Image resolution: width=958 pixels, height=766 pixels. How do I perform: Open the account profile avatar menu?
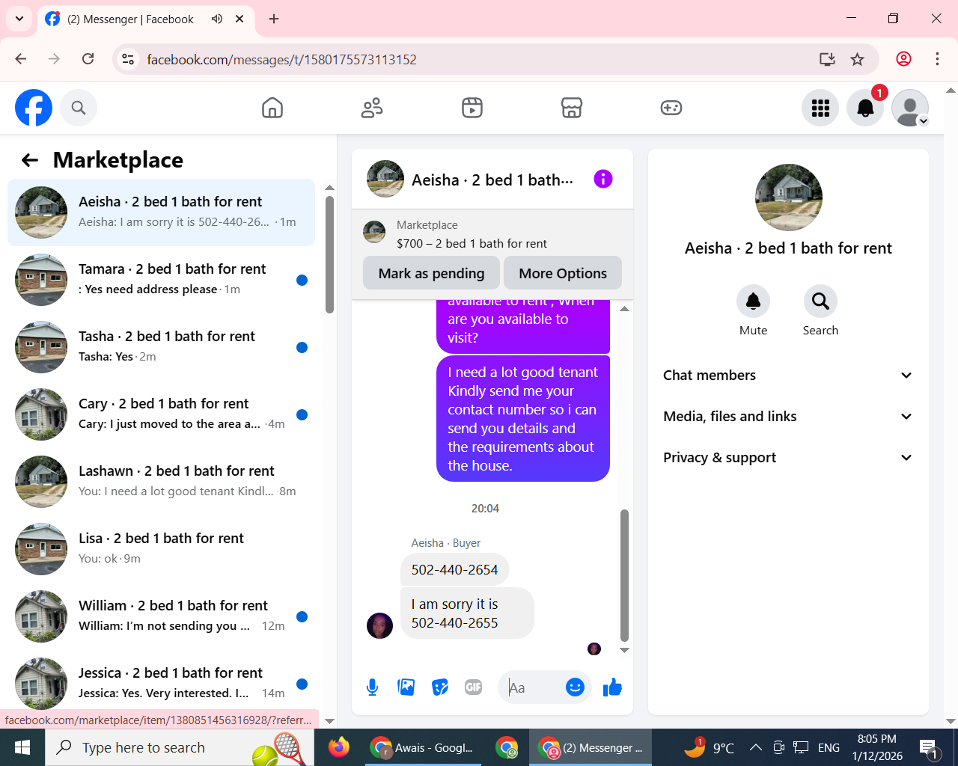pos(910,108)
